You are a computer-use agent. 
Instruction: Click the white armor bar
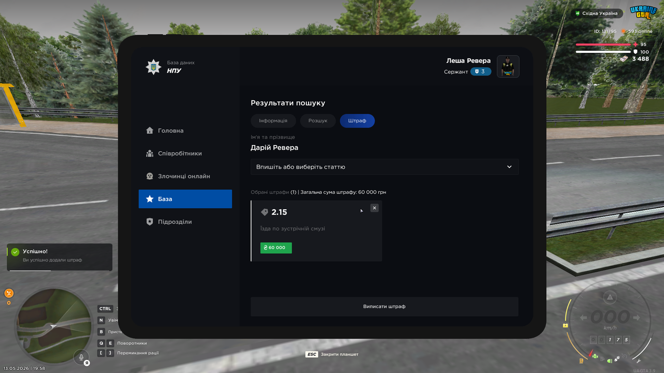point(603,52)
